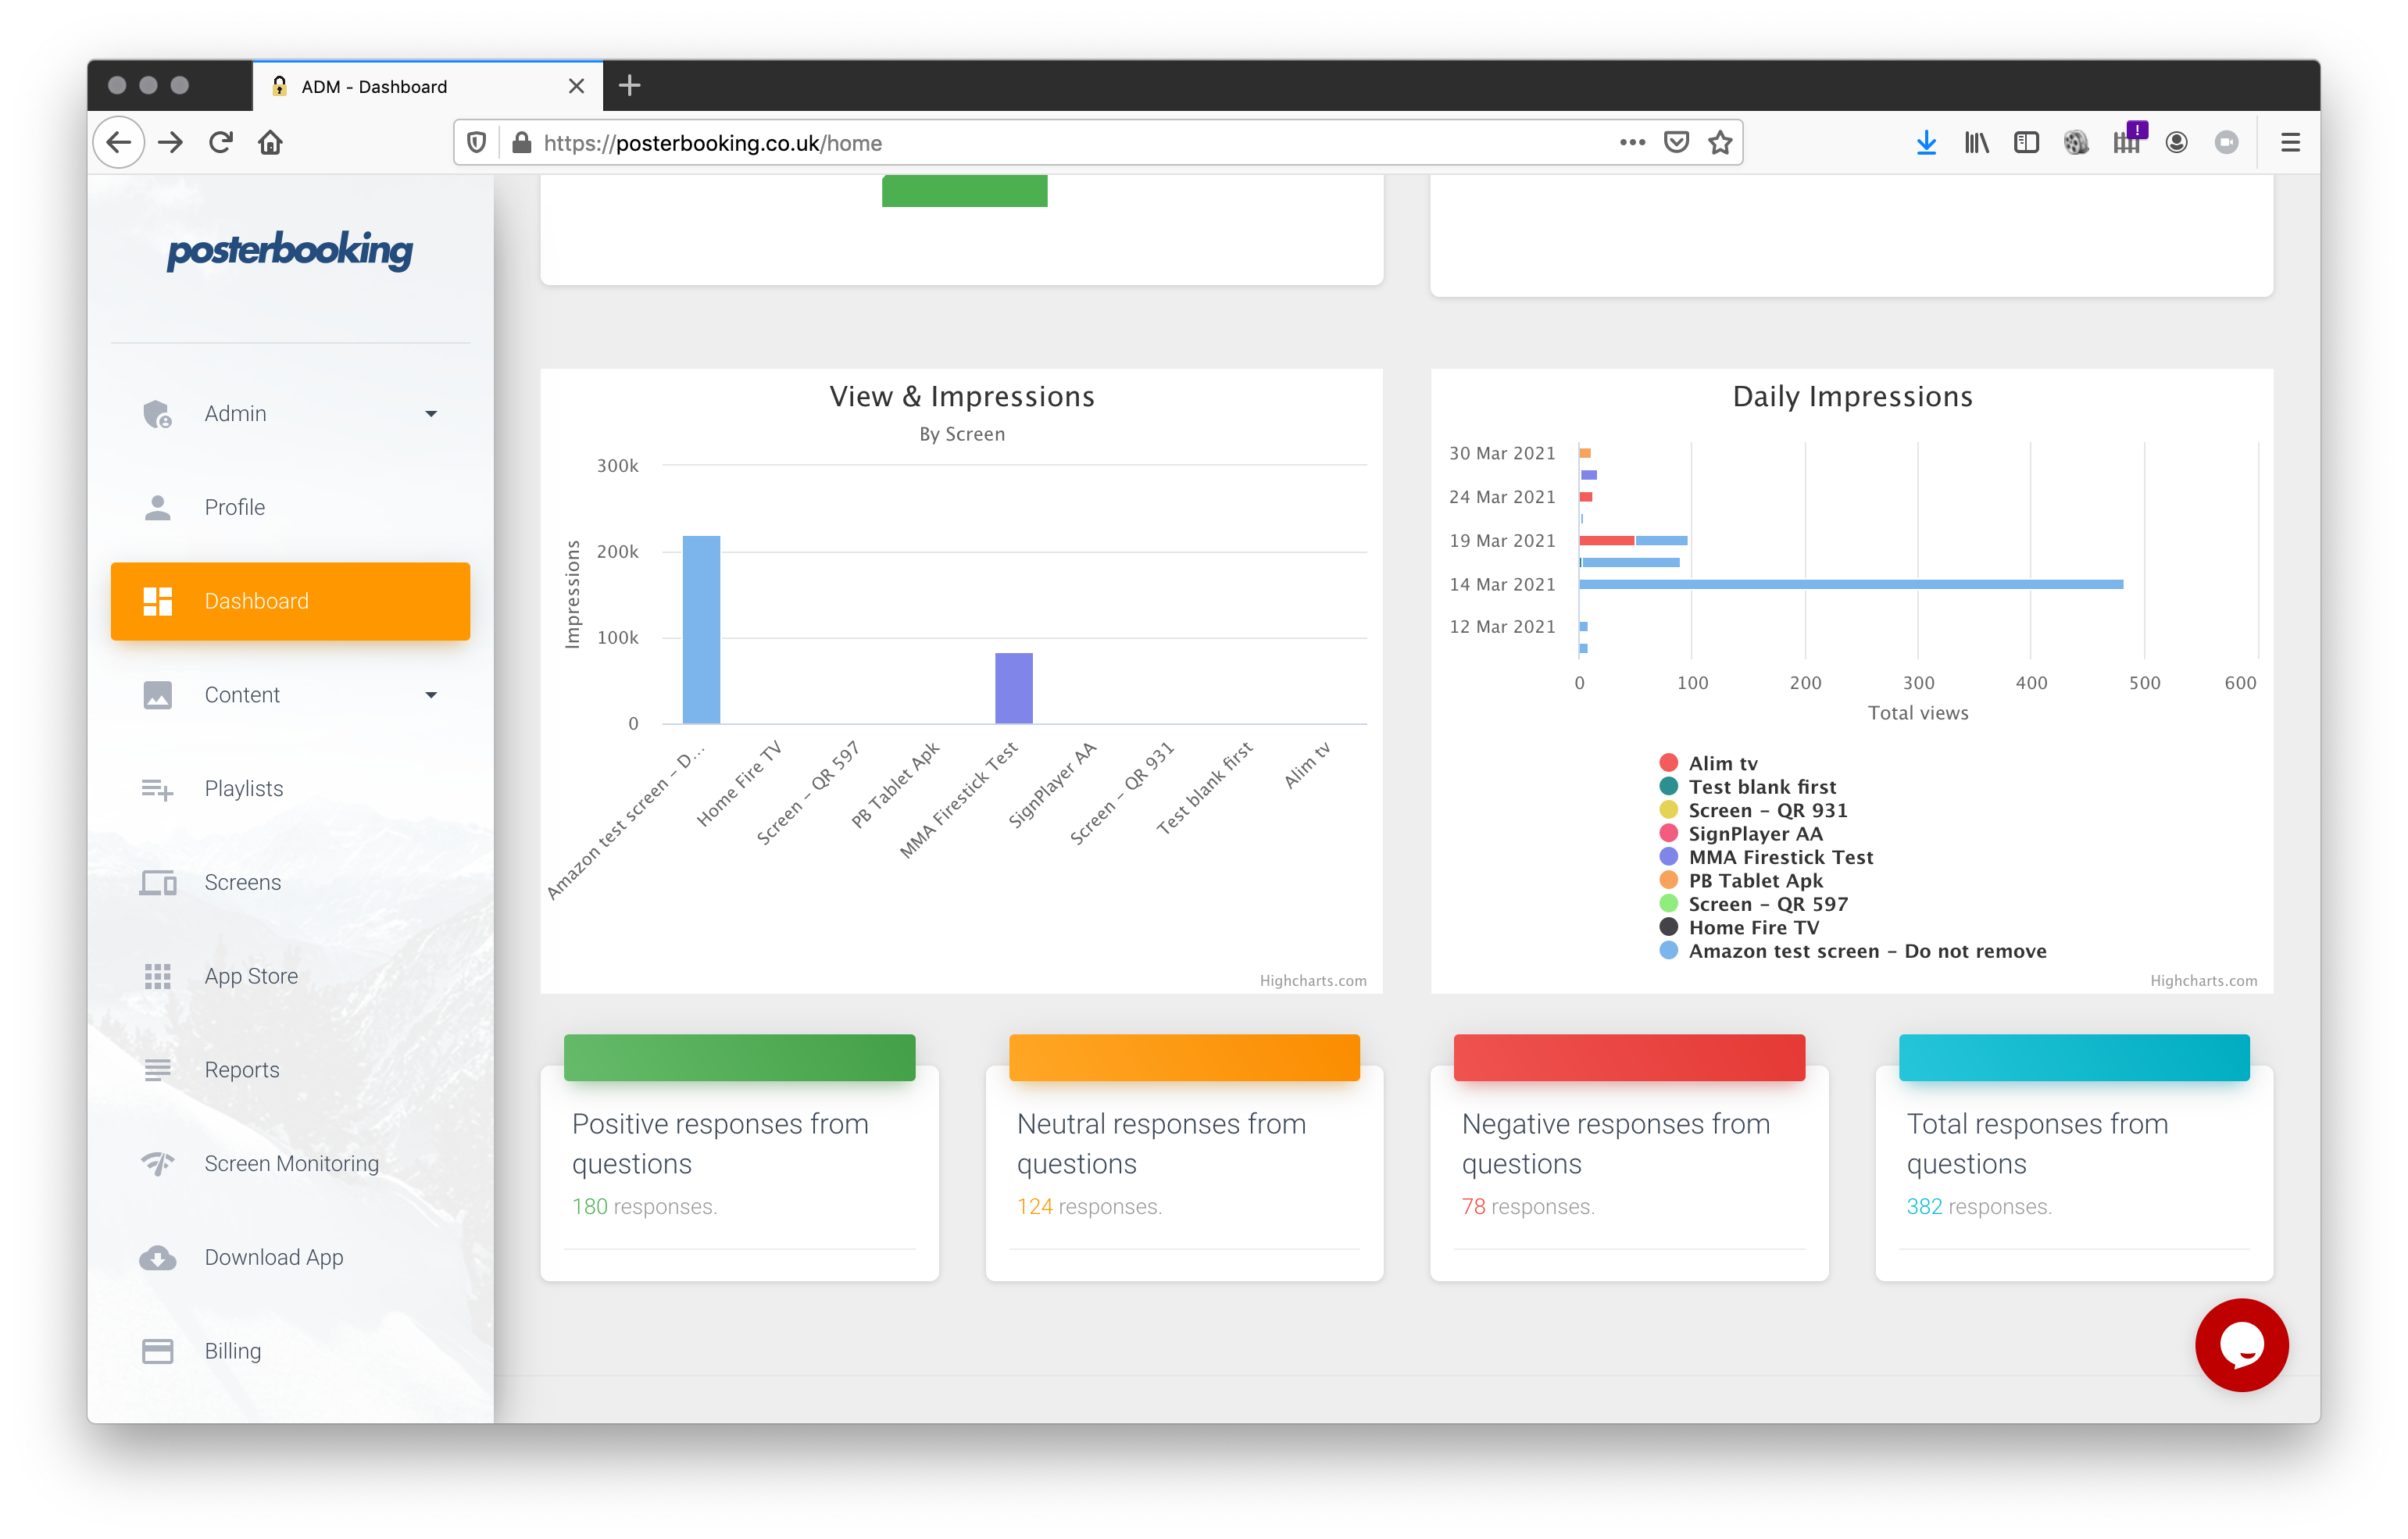Click the Screens devices icon
The height and width of the screenshot is (1539, 2408).
pyautogui.click(x=157, y=882)
